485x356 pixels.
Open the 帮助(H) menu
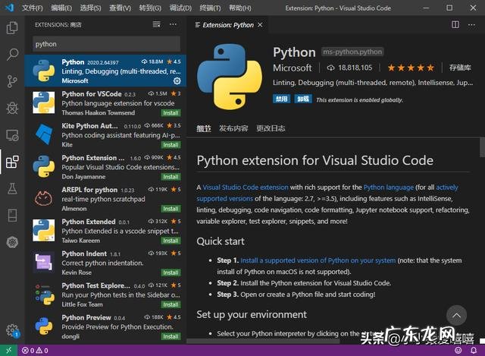(x=240, y=8)
